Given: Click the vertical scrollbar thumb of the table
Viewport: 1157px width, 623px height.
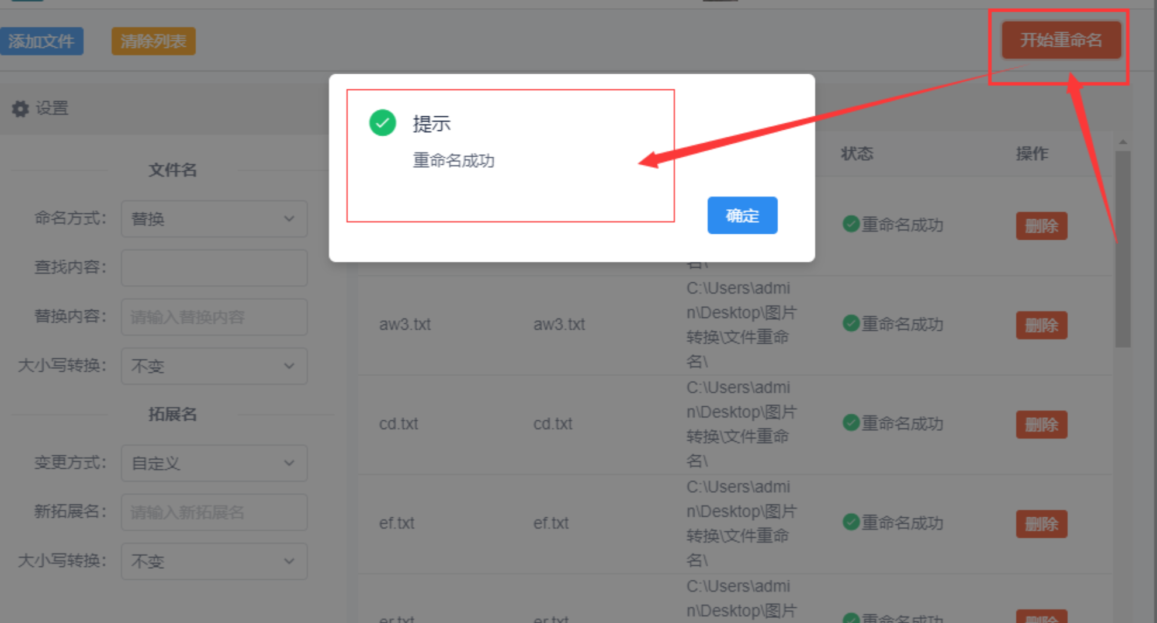Looking at the screenshot, I should point(1123,249).
